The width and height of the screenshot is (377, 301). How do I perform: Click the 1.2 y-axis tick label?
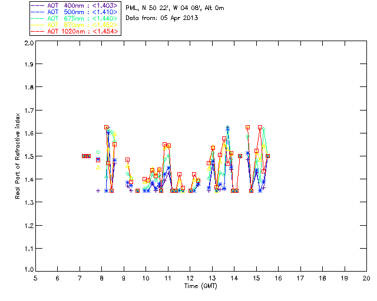coord(29,226)
